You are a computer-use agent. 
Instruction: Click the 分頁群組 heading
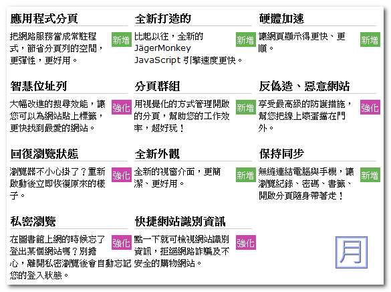coord(157,86)
